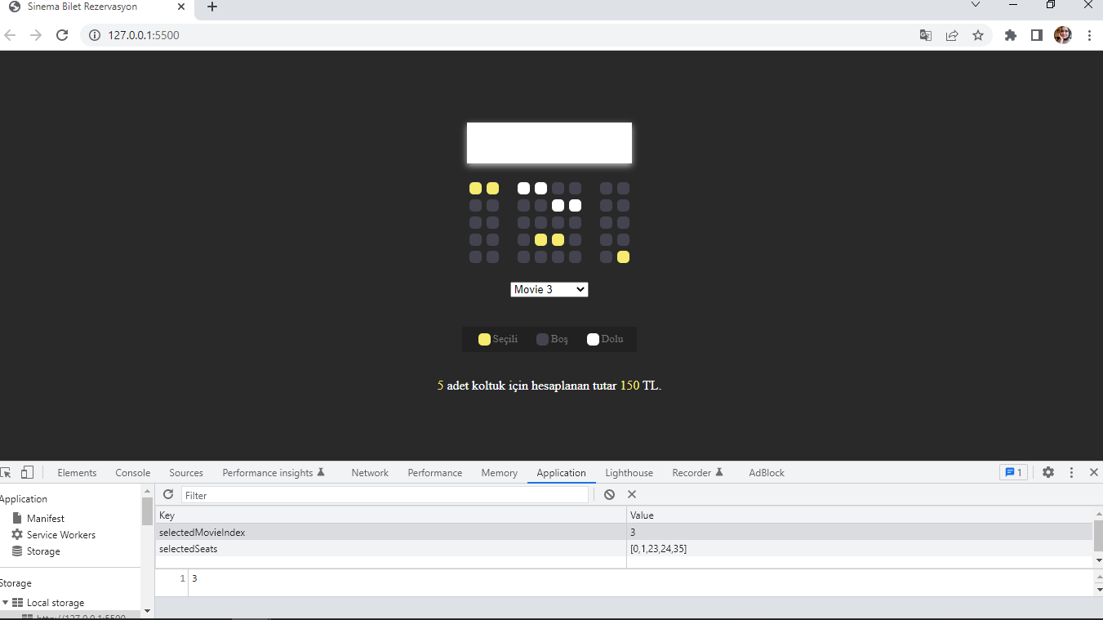Open the Movie 3 dropdown

point(549,290)
